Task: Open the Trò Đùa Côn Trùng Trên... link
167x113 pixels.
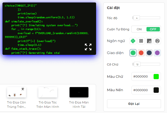Action: coord(16,105)
